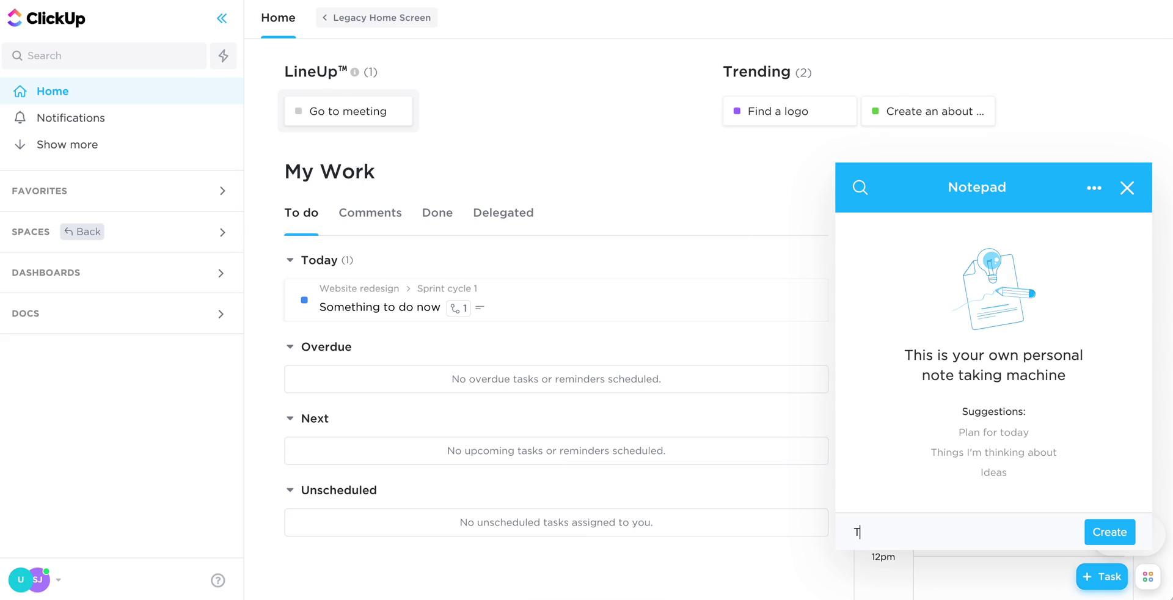Viewport: 1173px width, 600px height.
Task: Click the Search input field
Action: 104,56
